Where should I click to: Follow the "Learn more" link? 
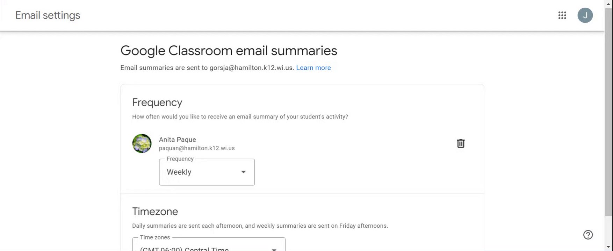click(x=313, y=68)
